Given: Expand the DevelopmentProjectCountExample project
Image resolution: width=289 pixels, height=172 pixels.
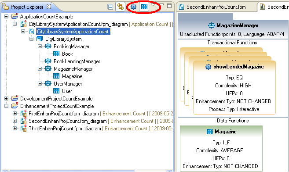Looking at the screenshot, I should tap(6, 98).
